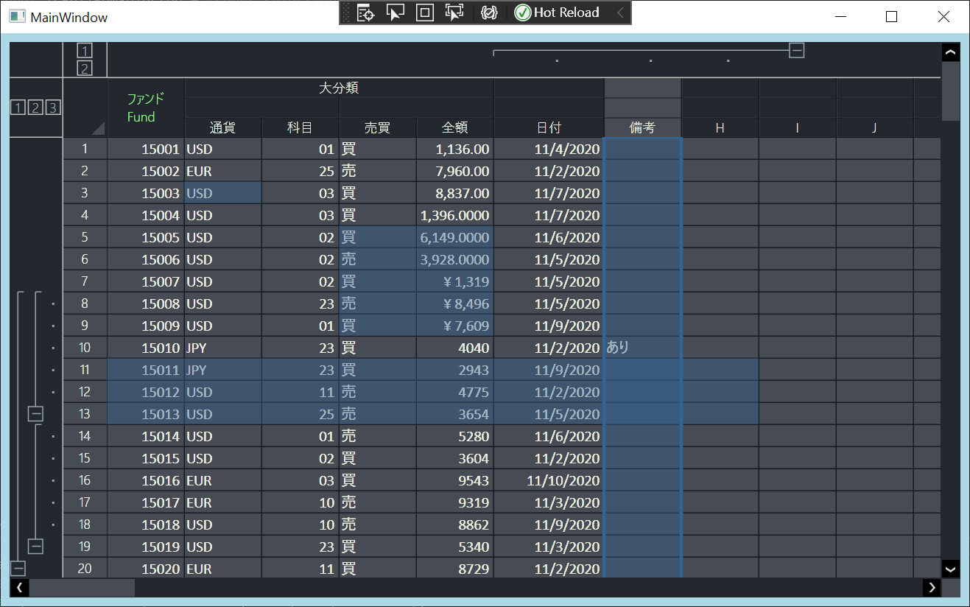Click the right arrow on the horizontal scrollbar
Screen dimensions: 970x607
[x=932, y=587]
